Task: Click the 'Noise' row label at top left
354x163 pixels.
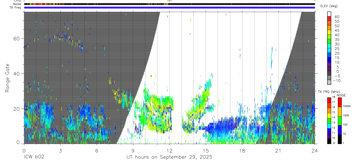Action: [x=17, y=4]
